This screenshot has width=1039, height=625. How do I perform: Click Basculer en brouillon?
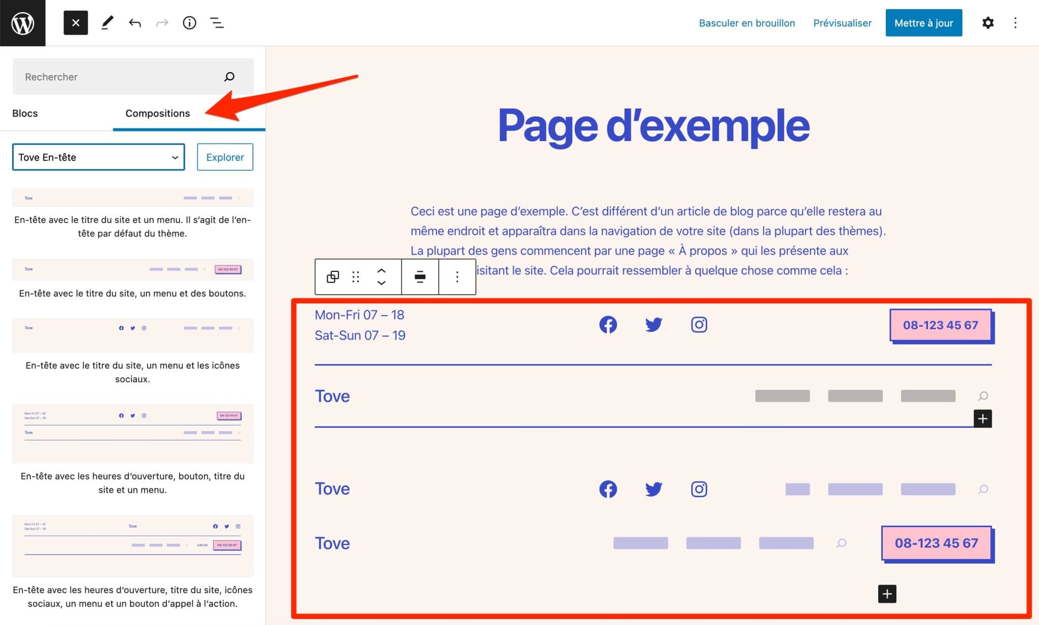747,23
